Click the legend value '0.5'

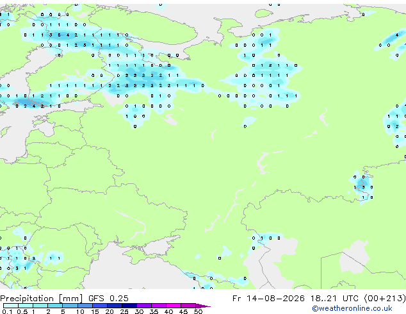click(x=22, y=311)
